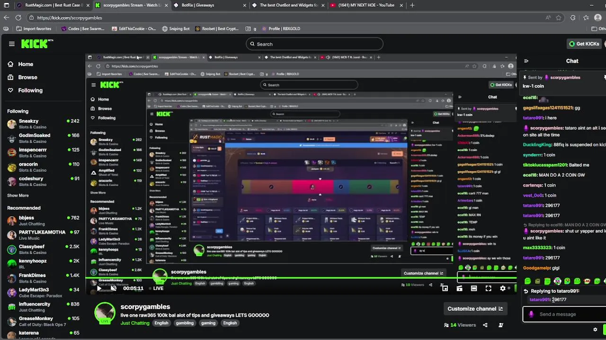Click GodImSoaked channel avatar

pyautogui.click(x=12, y=138)
